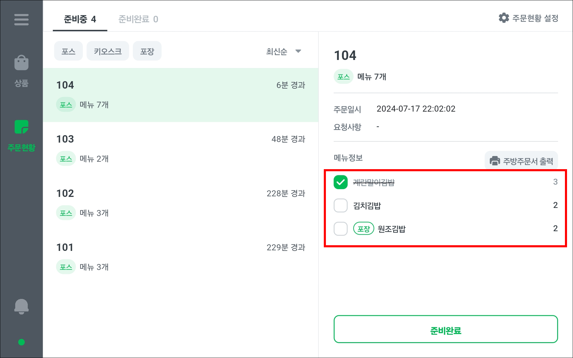This screenshot has width=573, height=358.
Task: Check the 원조김밥 checkbox
Action: click(x=341, y=229)
